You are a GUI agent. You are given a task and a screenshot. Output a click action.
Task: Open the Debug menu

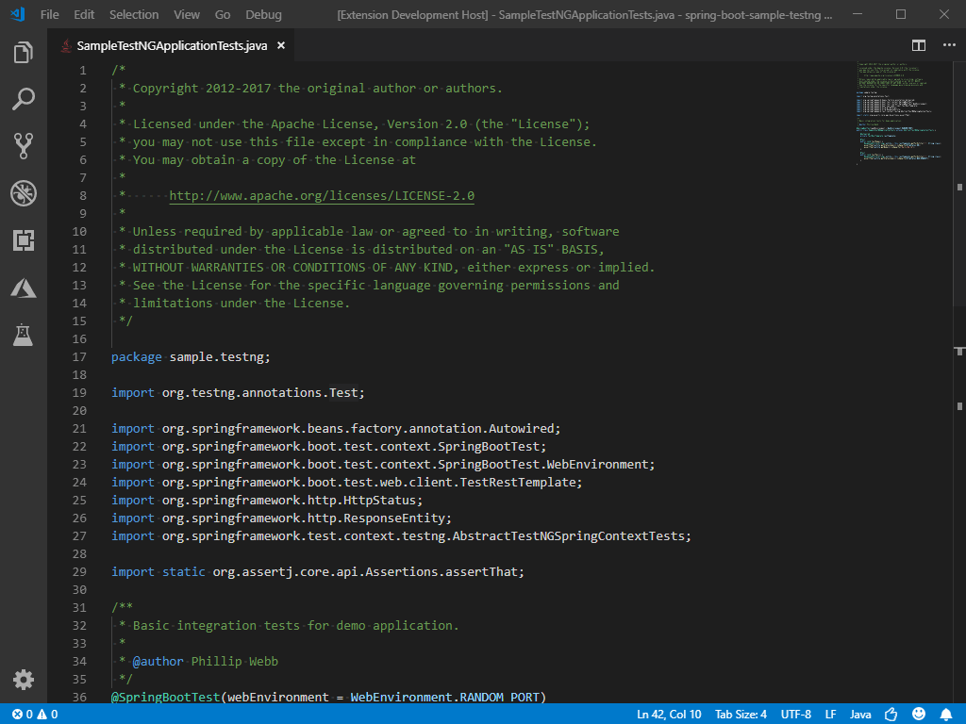coord(263,14)
